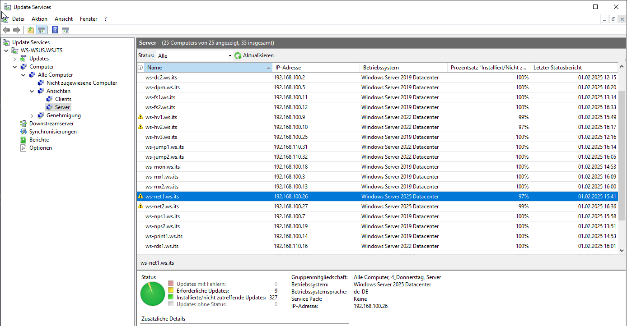
Task: Click the list scrollbar down arrow
Action: pos(622,251)
